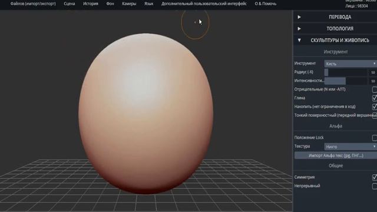The image size is (377, 212).
Task: Click the egg-shaped 3D model
Action: (145, 114)
